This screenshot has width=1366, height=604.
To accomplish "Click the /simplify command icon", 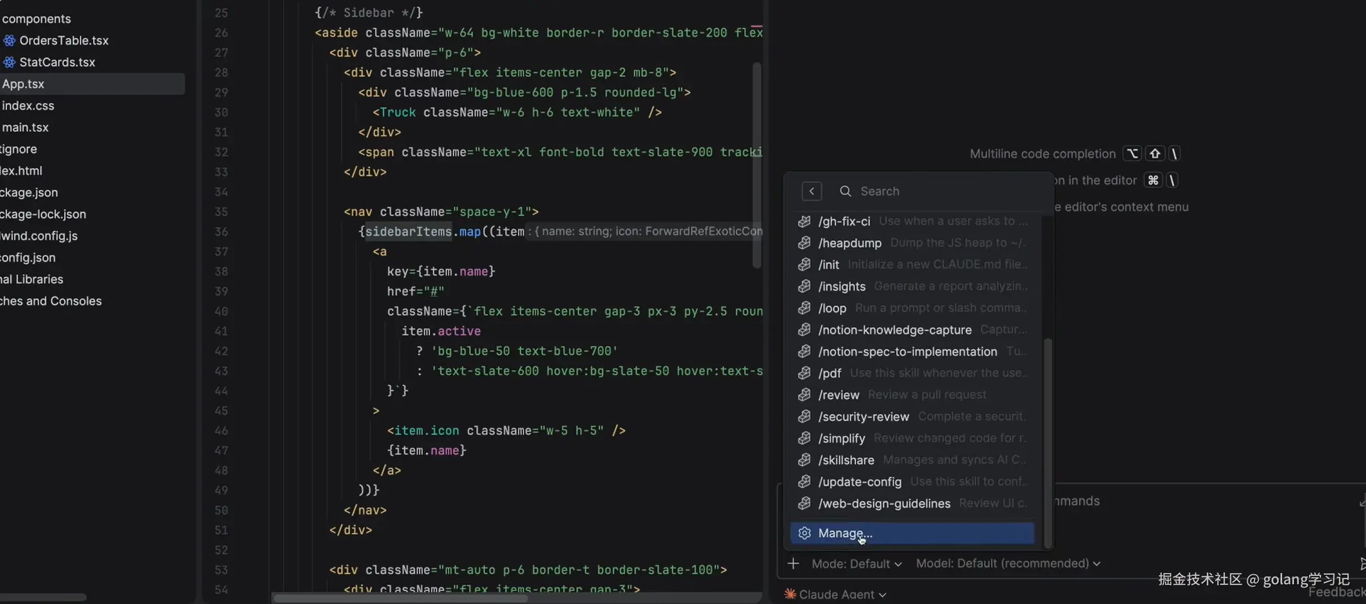I will (x=804, y=438).
